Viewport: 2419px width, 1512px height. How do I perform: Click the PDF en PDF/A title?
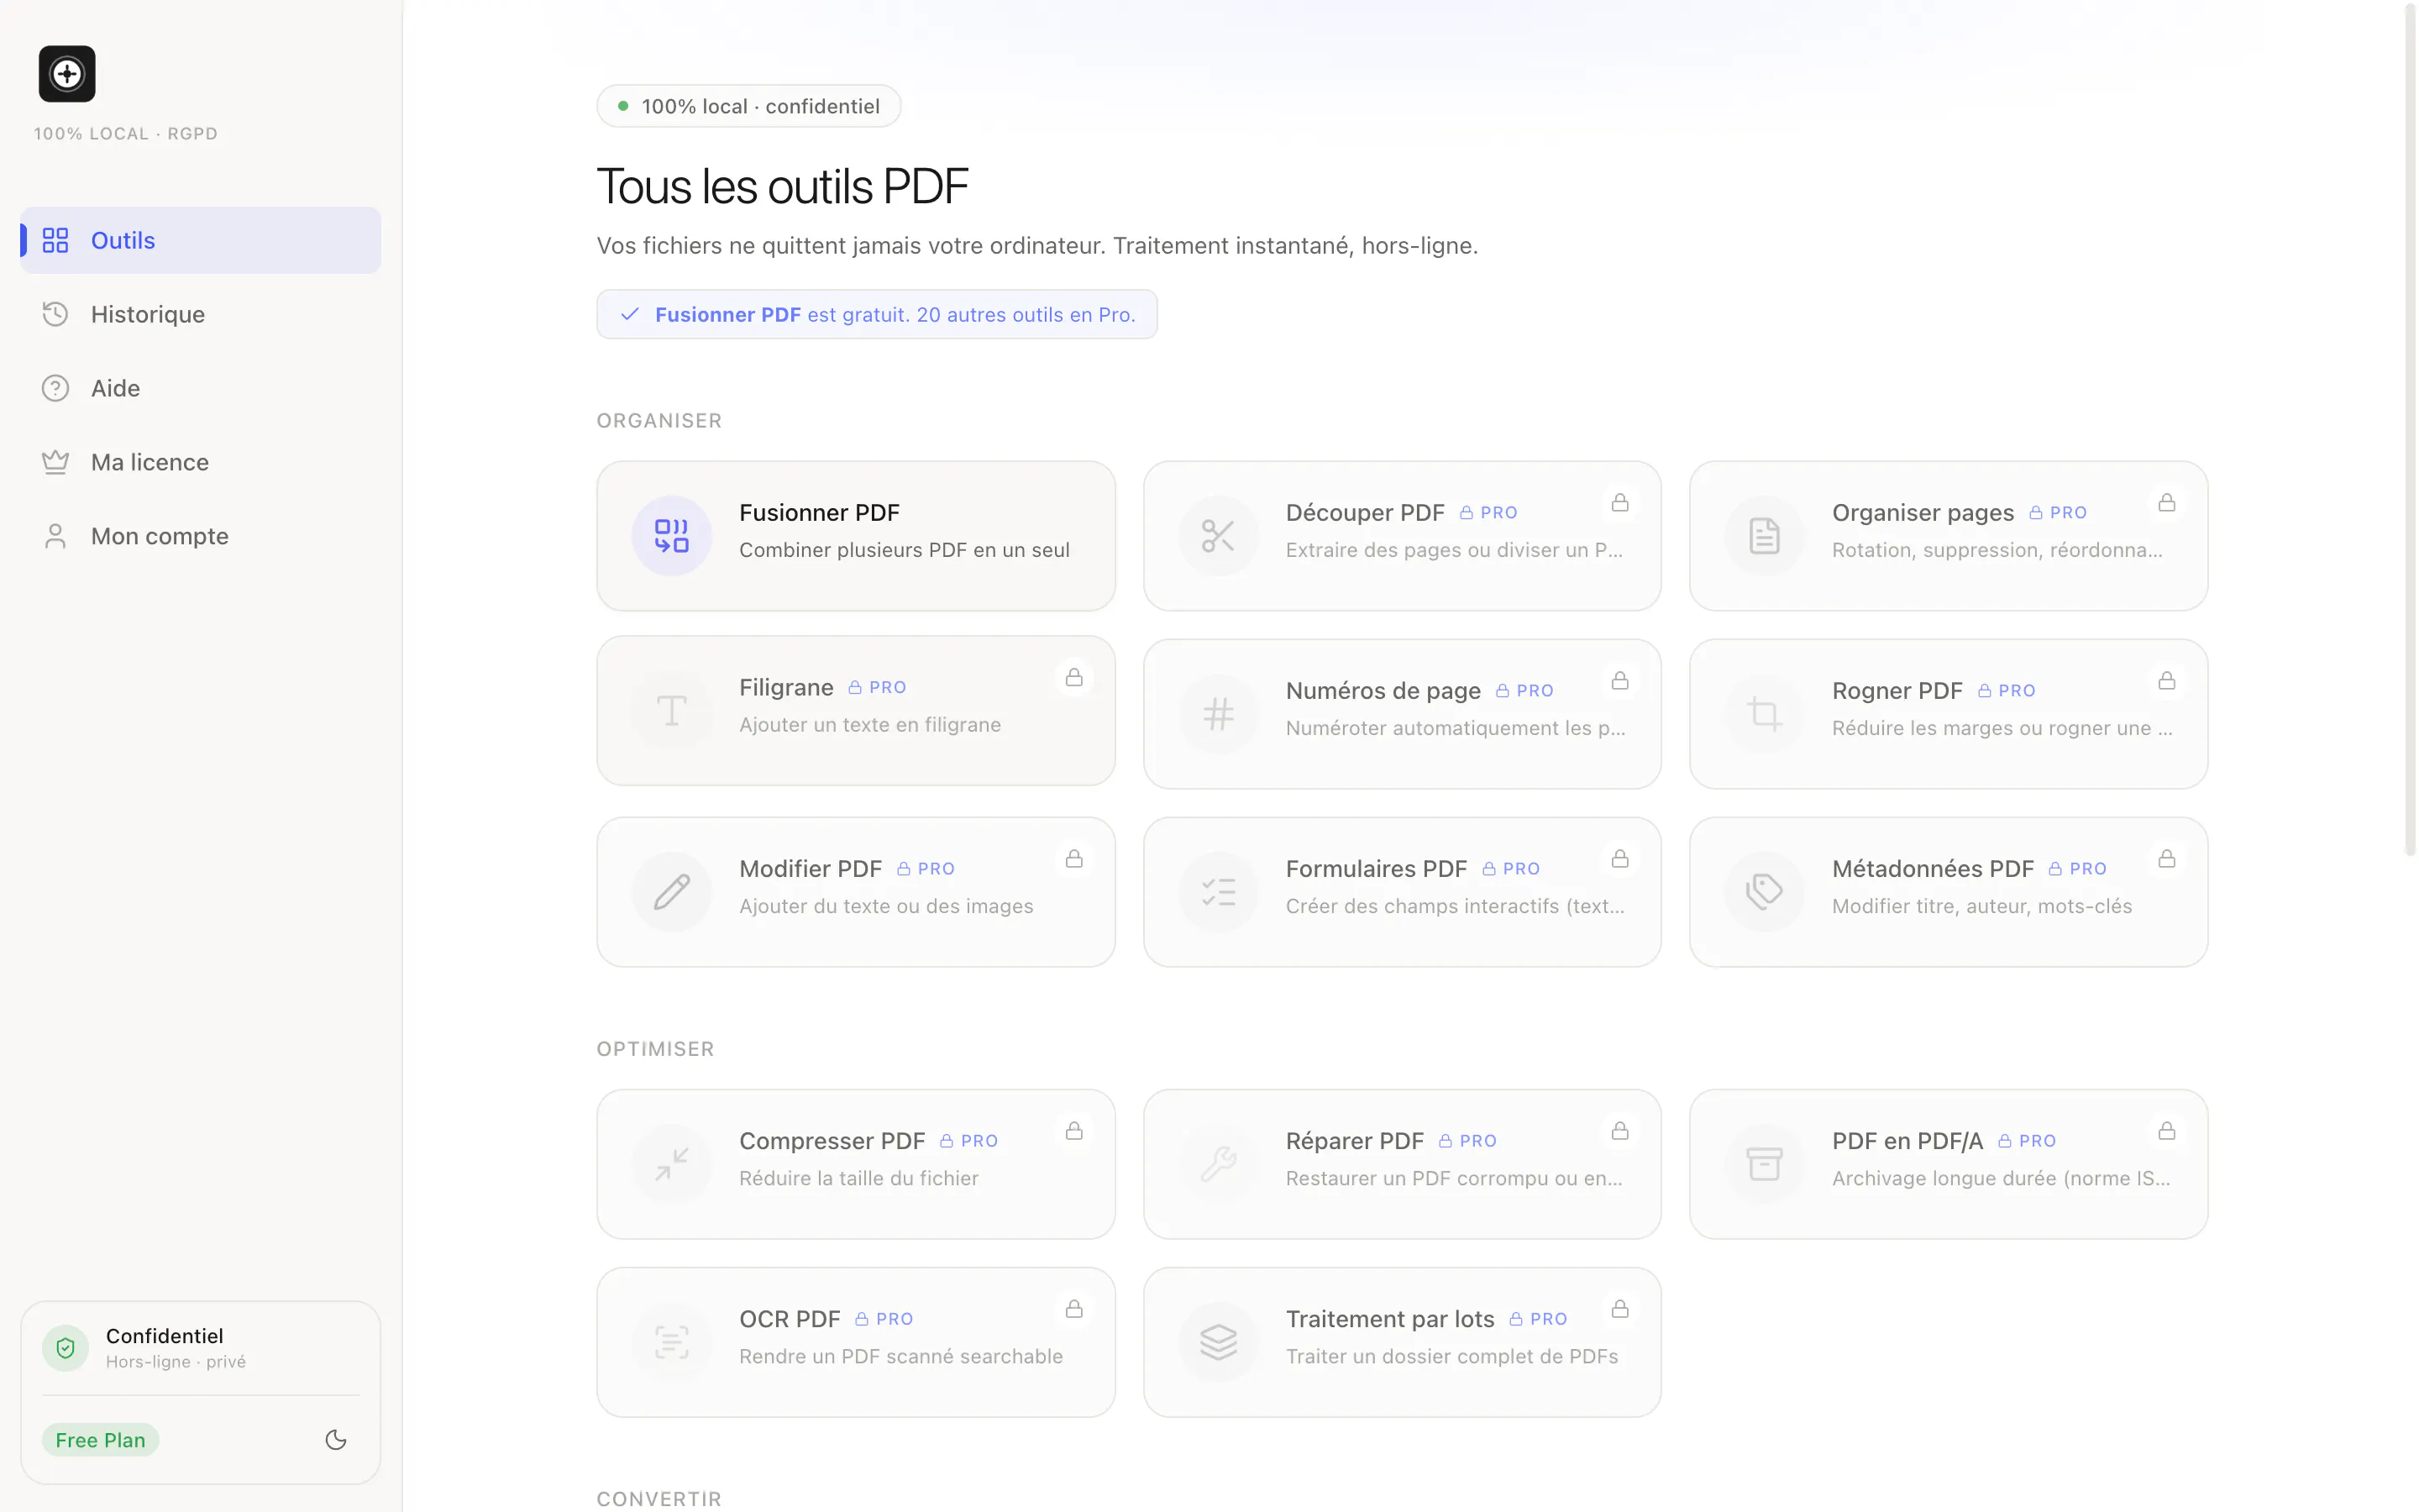[x=1907, y=1140]
